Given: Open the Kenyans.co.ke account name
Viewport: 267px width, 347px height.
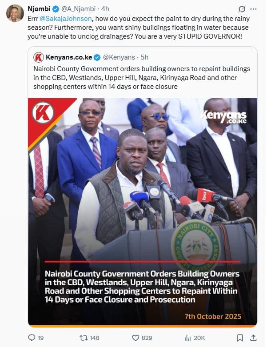Looking at the screenshot, I should (x=69, y=57).
